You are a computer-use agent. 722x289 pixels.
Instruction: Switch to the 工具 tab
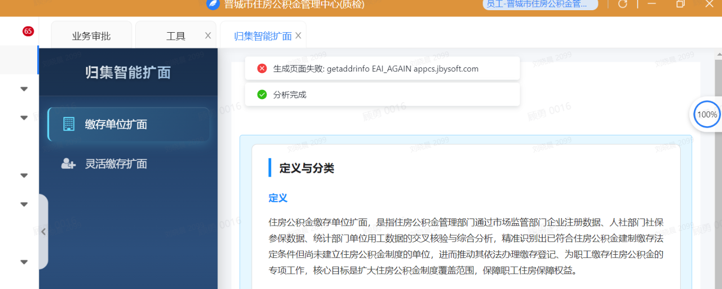[x=176, y=36]
